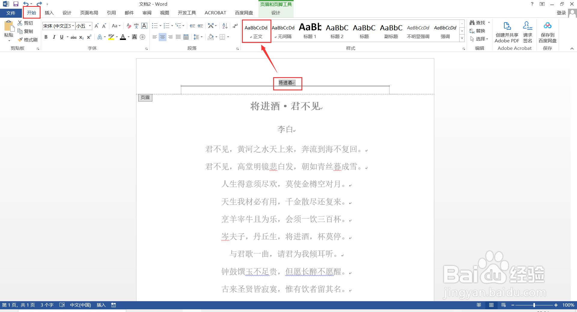Open the 文件 menu
This screenshot has height=312, width=577.
pos(11,13)
